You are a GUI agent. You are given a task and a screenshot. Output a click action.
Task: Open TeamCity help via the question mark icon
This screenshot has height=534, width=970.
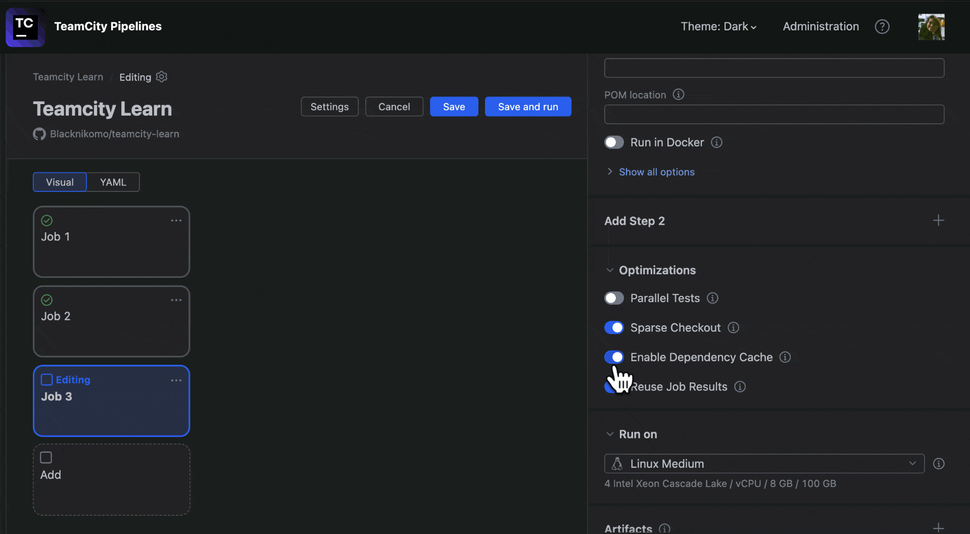(x=882, y=26)
